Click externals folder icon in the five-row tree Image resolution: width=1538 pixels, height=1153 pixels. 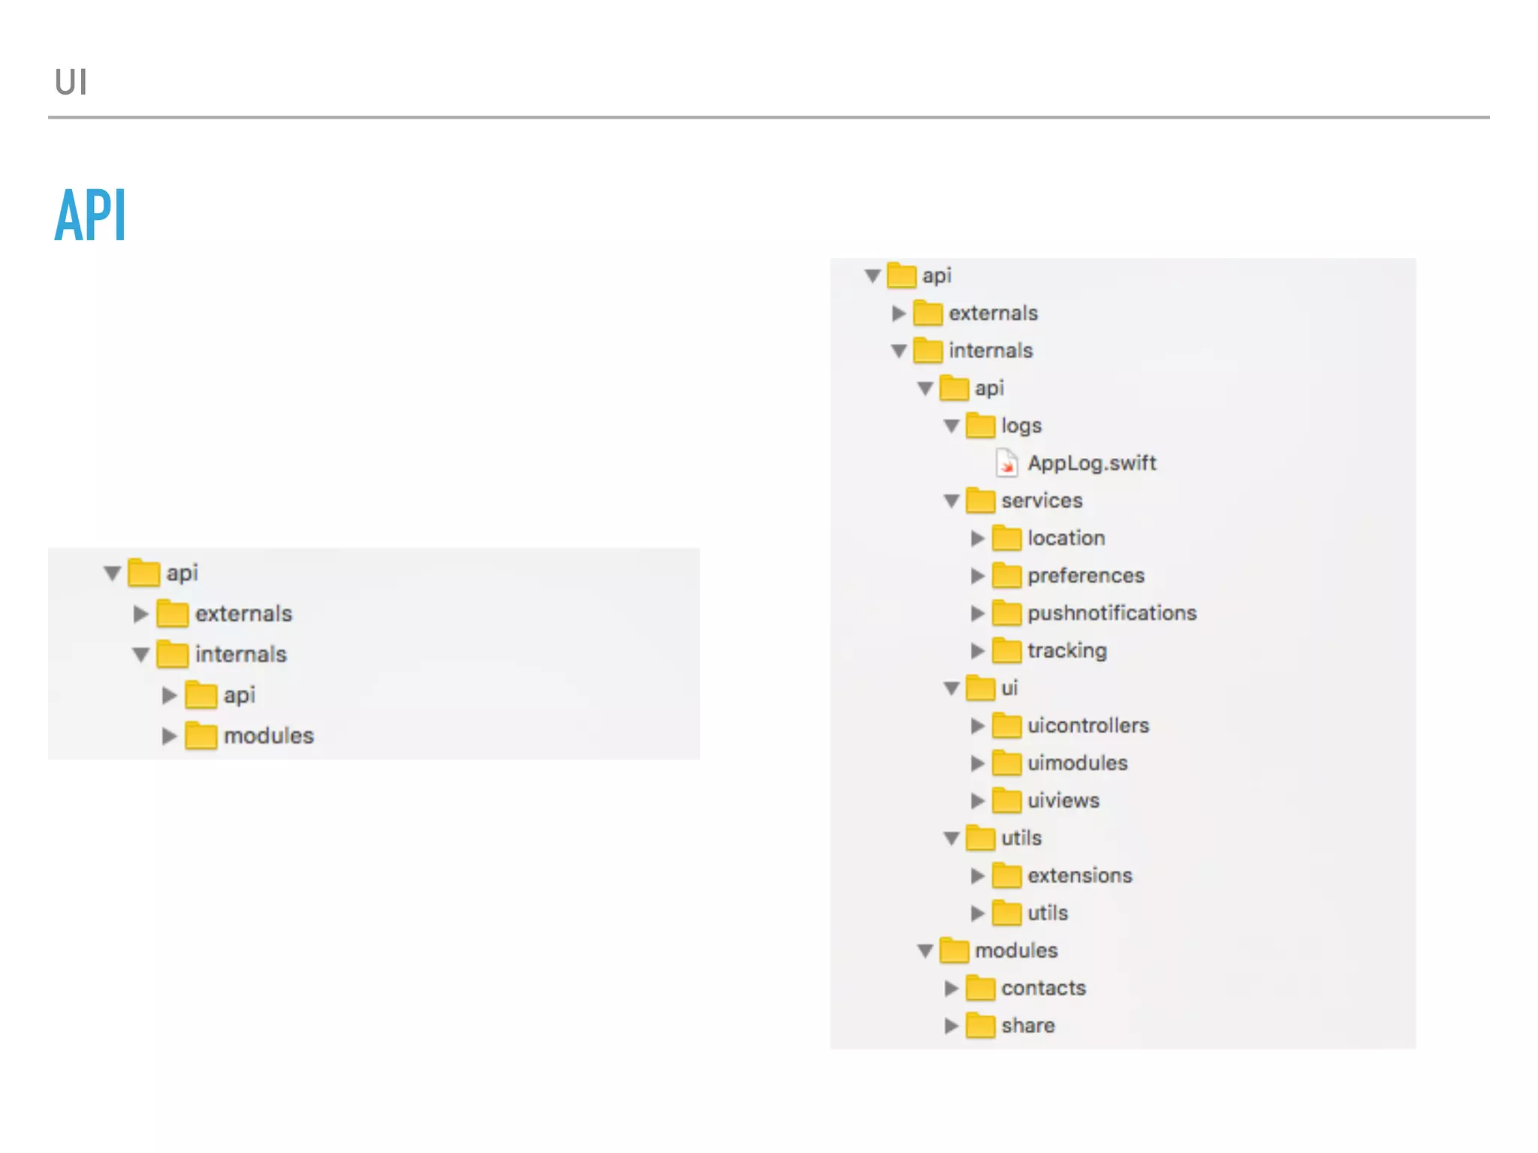[172, 613]
